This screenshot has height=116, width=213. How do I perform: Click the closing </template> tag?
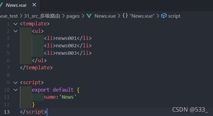point(36,67)
